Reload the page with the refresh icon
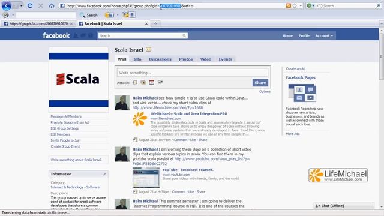Screen dimensions: 384x216 [x=30, y=5]
